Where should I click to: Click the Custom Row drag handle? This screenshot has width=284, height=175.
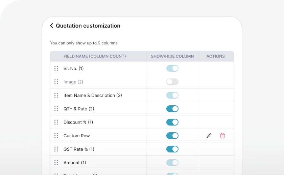56,136
